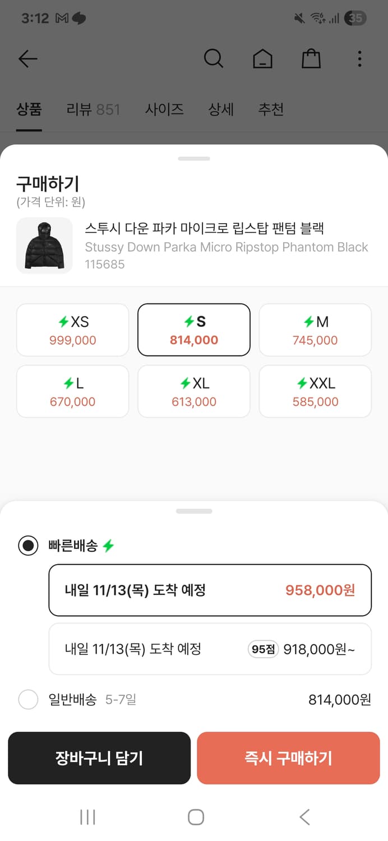This screenshot has width=388, height=841.
Task: Tap 즉시 구매하기 to buy now
Action: pyautogui.click(x=288, y=757)
